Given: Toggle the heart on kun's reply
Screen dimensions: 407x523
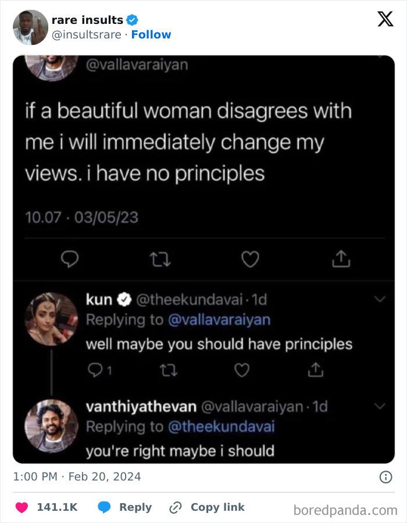Looking at the screenshot, I should (x=241, y=369).
